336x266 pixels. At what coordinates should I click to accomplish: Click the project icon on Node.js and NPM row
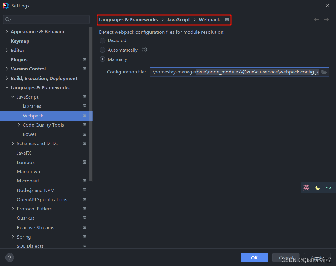(85, 190)
